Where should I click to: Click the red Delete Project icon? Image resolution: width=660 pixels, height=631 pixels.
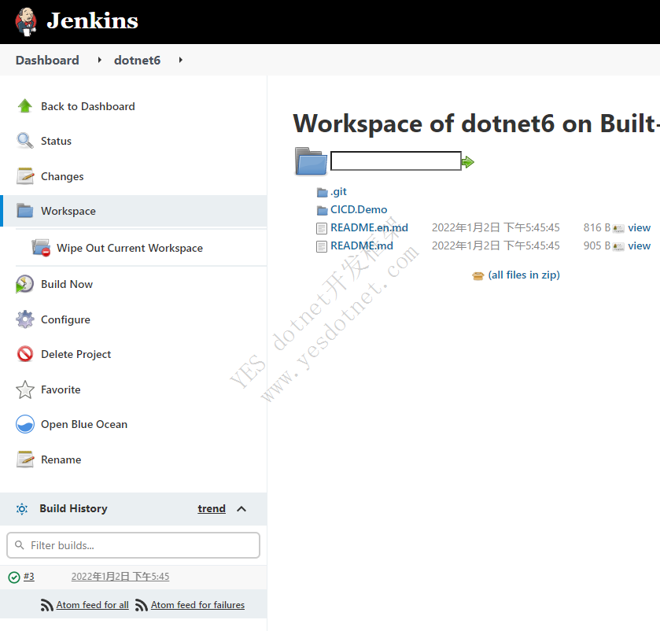pos(25,354)
